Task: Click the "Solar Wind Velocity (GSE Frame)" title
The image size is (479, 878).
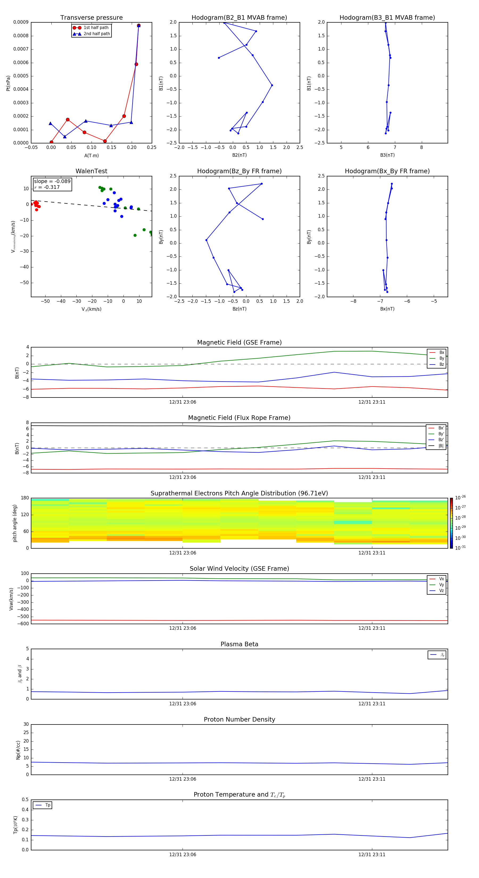Action: [239, 569]
